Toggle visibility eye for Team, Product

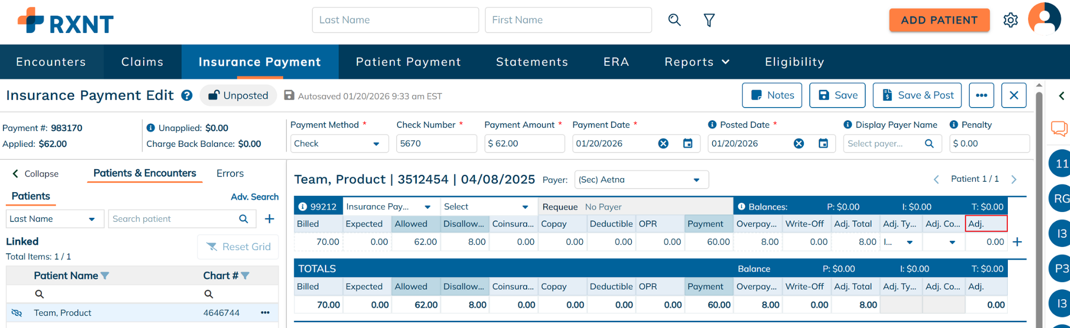click(x=17, y=313)
